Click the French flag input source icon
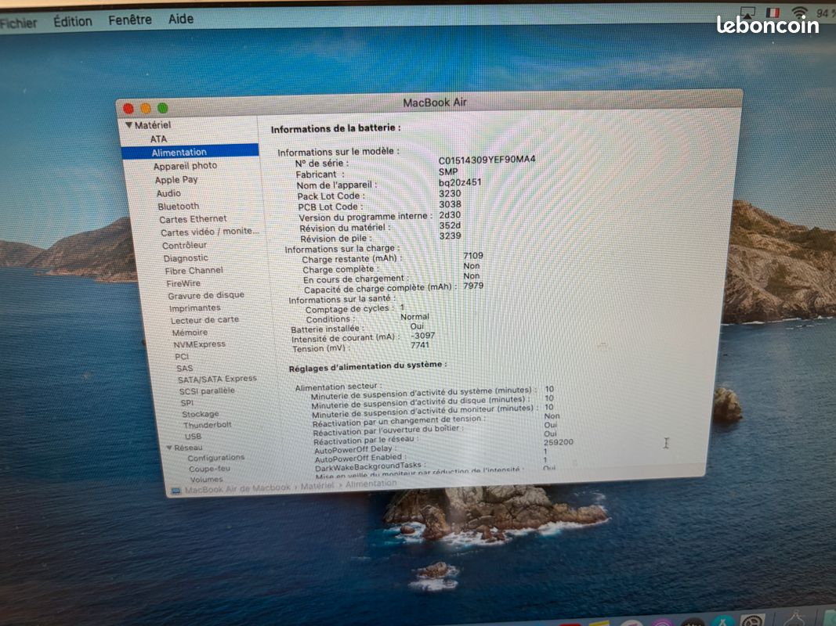The width and height of the screenshot is (836, 626). pos(773,13)
